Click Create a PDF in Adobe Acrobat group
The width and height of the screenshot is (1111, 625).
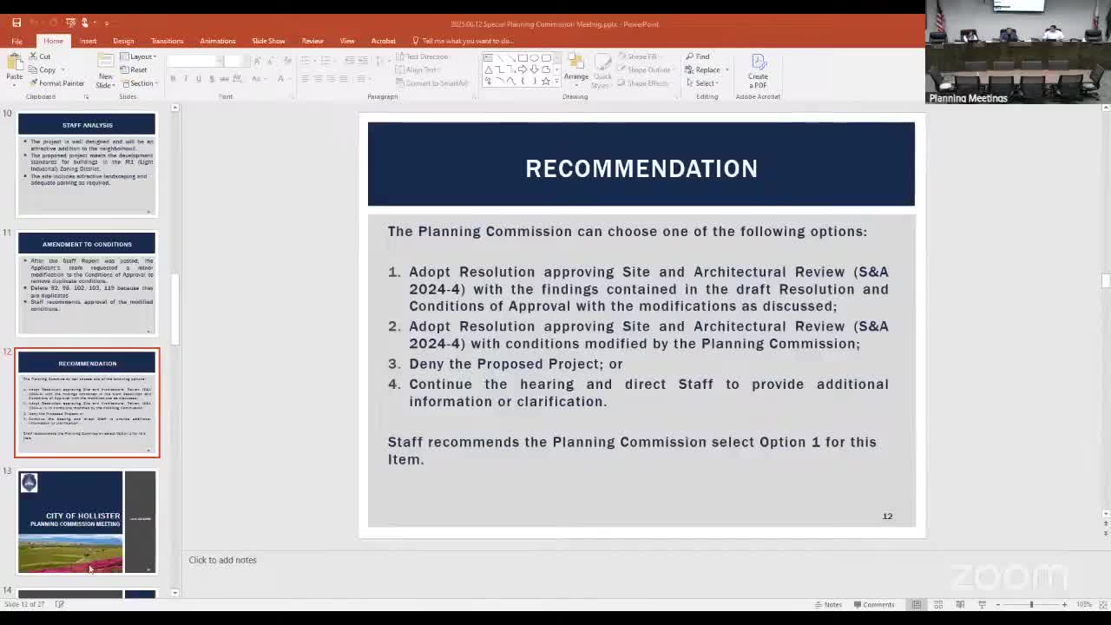(758, 69)
